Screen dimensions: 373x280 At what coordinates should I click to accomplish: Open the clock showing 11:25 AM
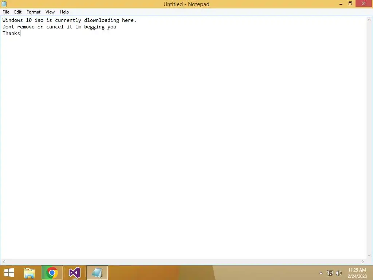pyautogui.click(x=357, y=273)
